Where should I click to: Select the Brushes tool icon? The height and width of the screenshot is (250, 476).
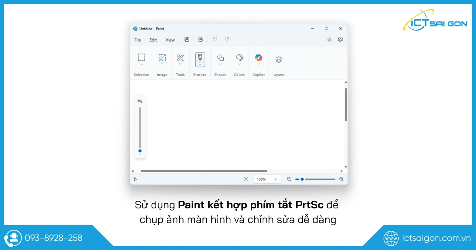(x=200, y=57)
